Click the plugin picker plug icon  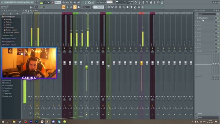pyautogui.click(x=131, y=7)
